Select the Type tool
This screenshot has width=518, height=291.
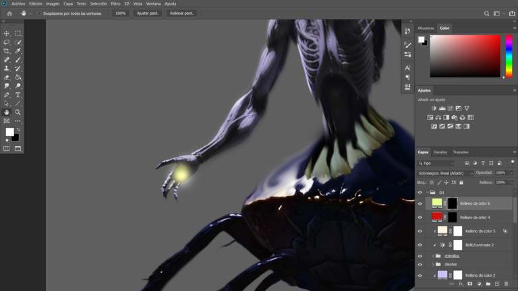tap(18, 95)
